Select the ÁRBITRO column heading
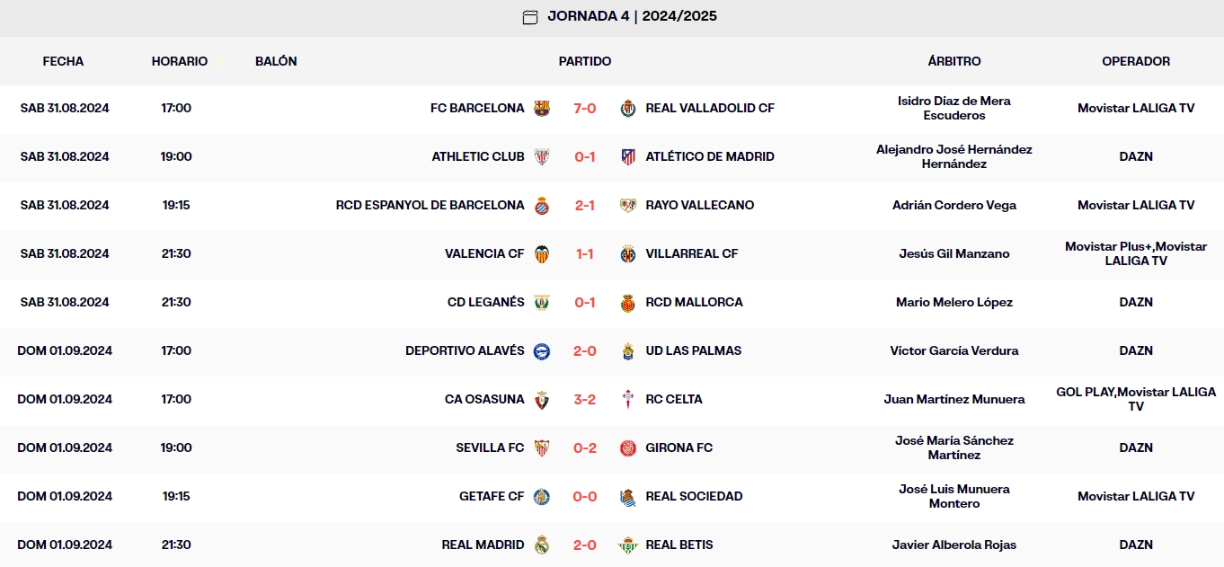Screen dimensions: 1224x567 coord(953,61)
